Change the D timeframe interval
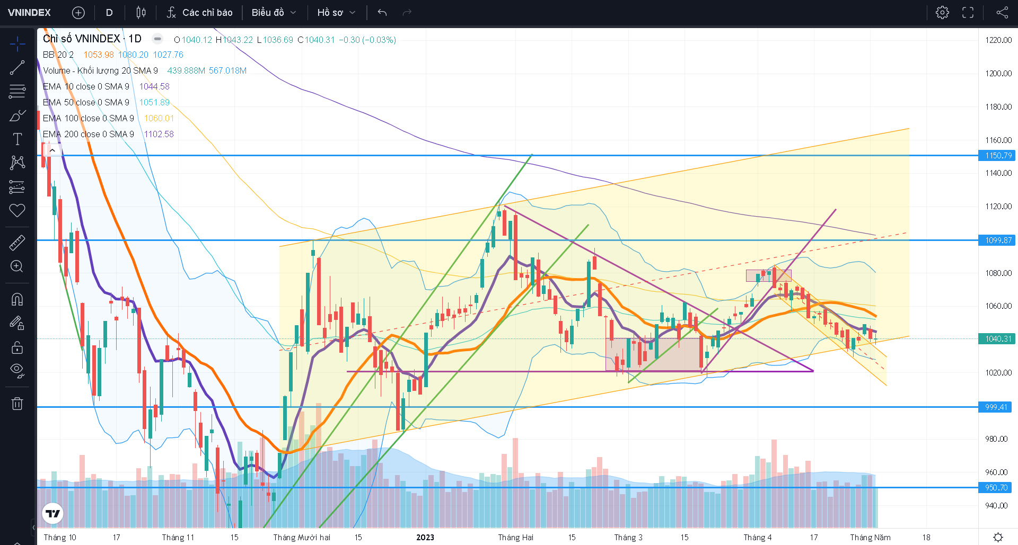The width and height of the screenshot is (1018, 545). click(109, 13)
